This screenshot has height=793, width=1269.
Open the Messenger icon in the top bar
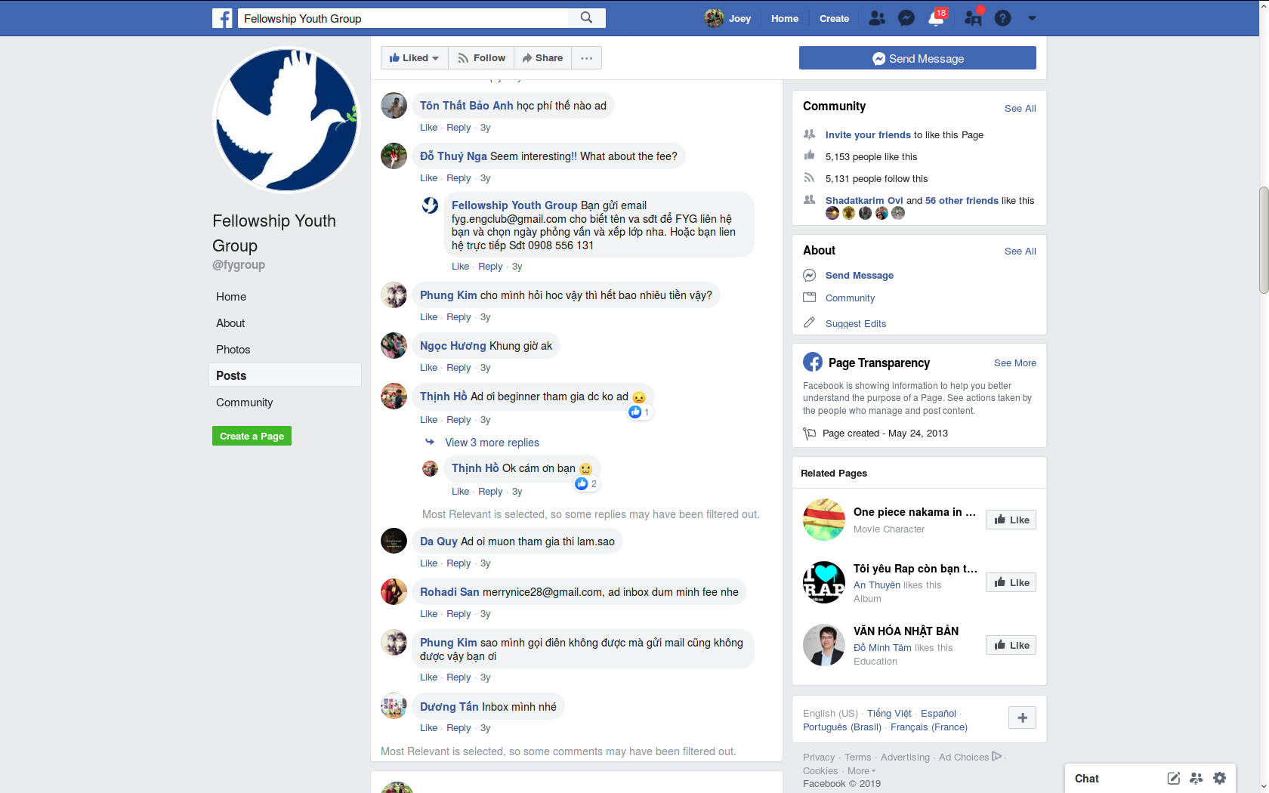906,18
